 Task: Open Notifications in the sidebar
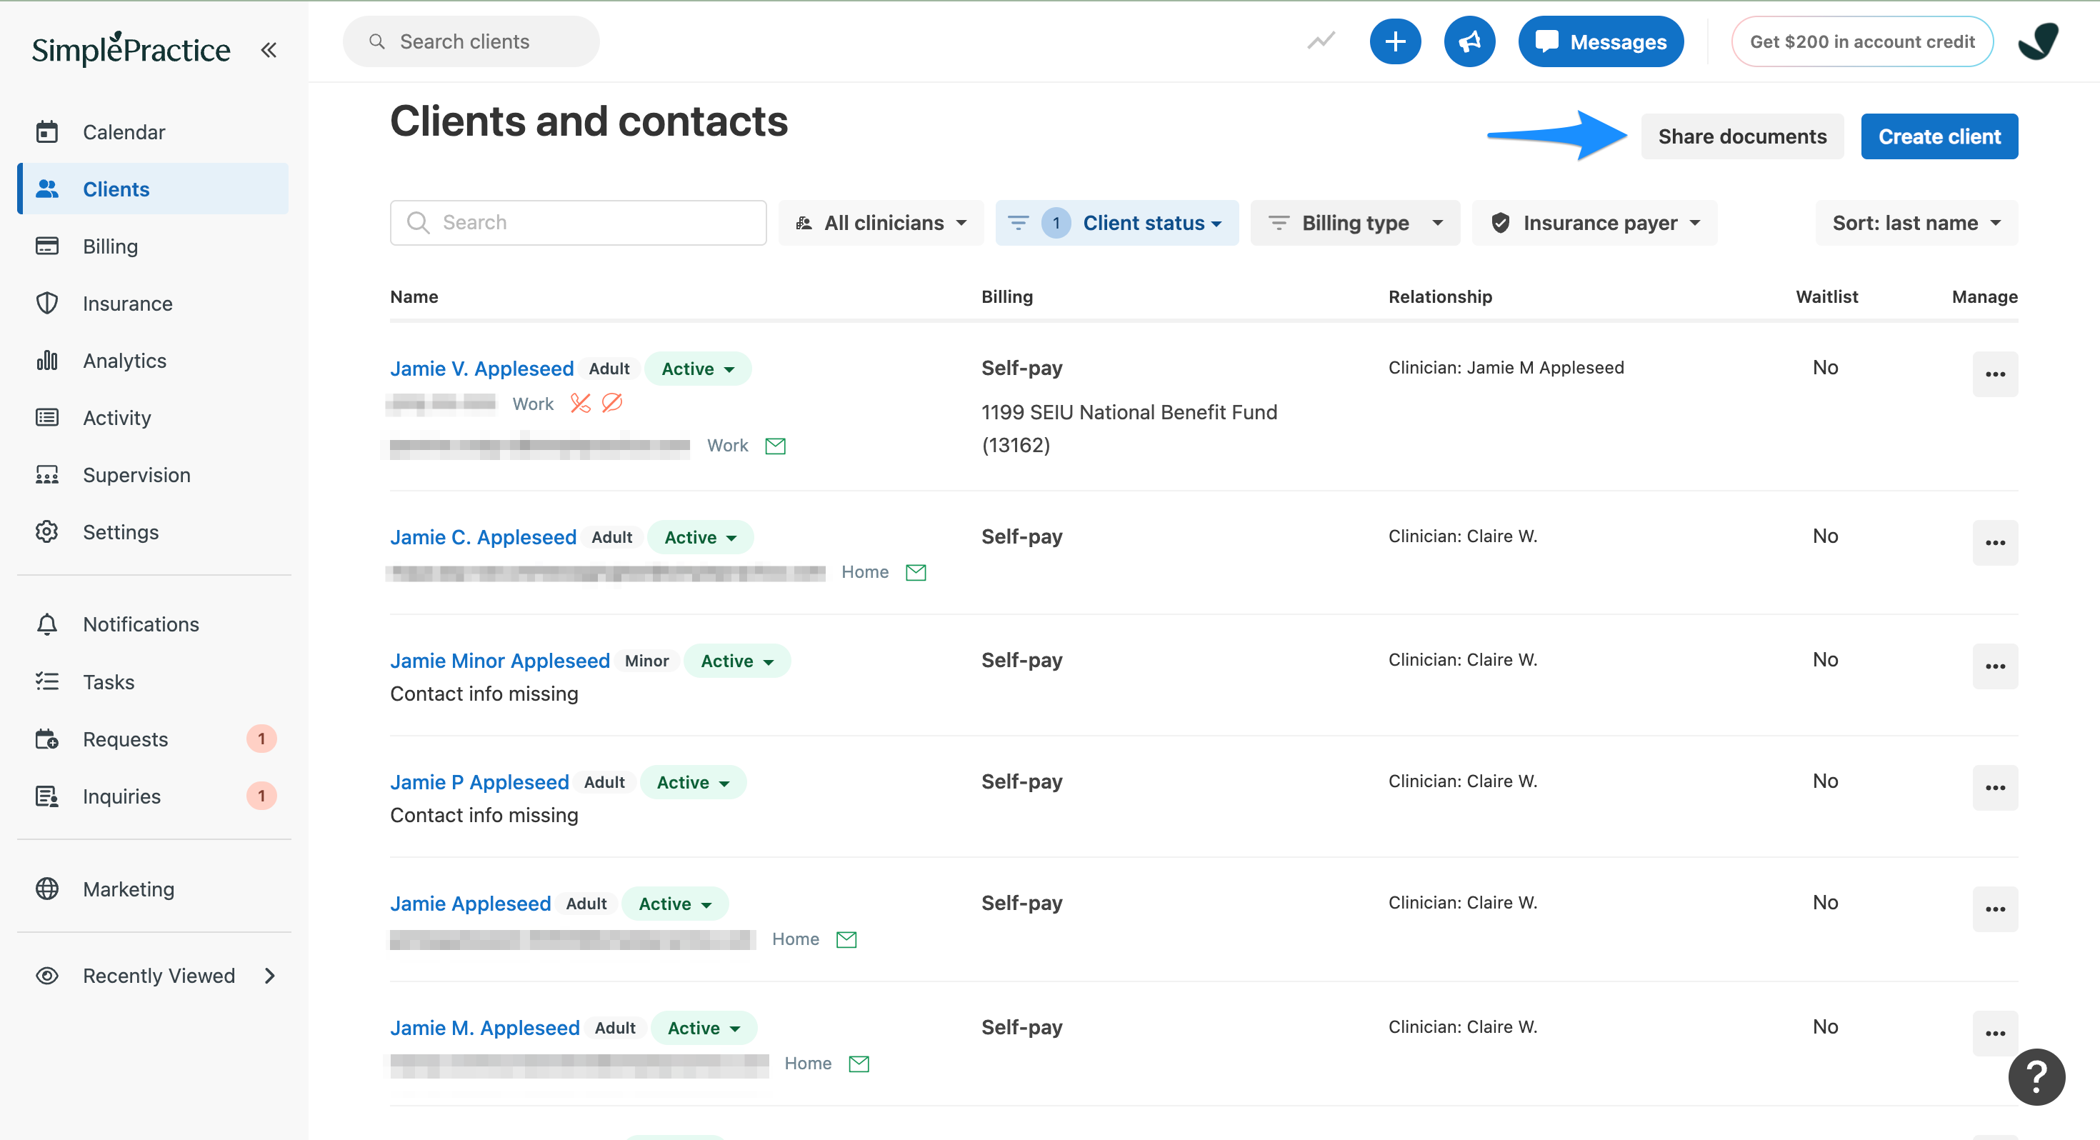coord(154,624)
